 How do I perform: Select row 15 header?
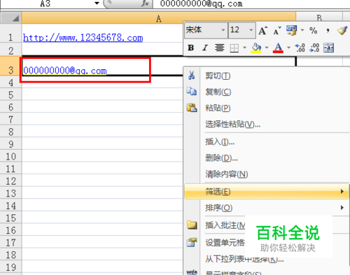click(10, 218)
